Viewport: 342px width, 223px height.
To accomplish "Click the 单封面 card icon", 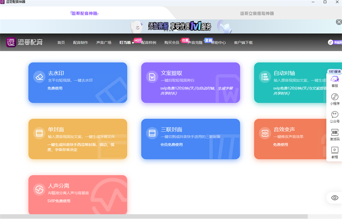I will [39, 133].
